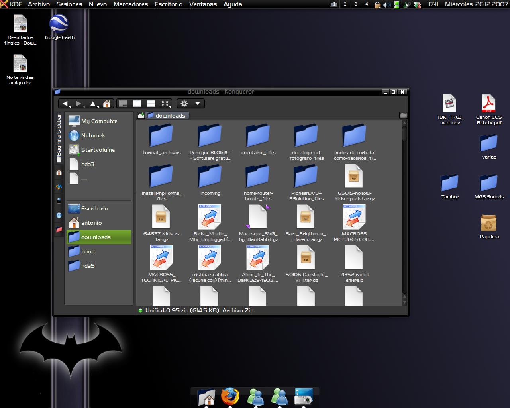Image resolution: width=510 pixels, height=408 pixels.
Task: Open Google Earth desktop icon
Action: (x=59, y=27)
